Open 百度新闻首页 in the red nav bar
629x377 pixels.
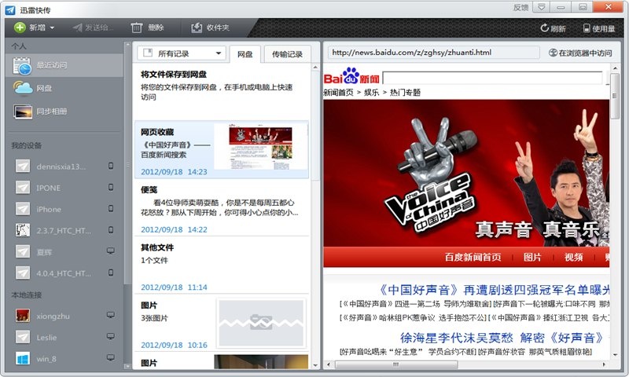473,257
